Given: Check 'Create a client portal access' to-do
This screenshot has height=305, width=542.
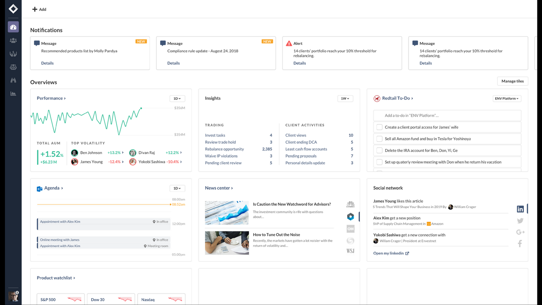Looking at the screenshot, I should pos(380,127).
